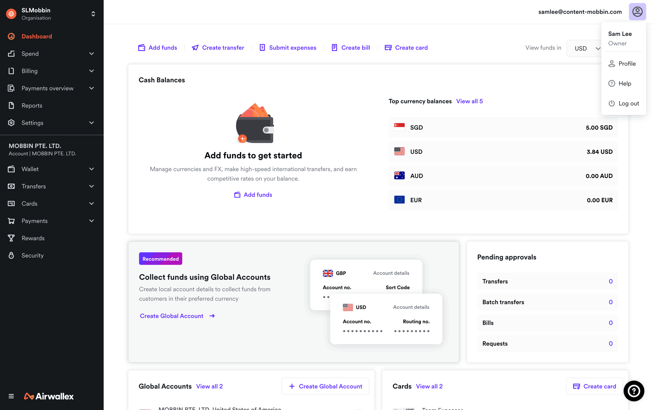Click Create Global Account arrow link
The image size is (653, 410).
click(x=177, y=316)
